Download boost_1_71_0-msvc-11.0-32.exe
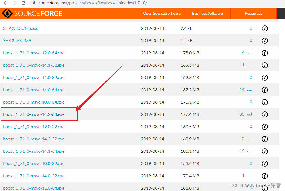This screenshot has height=191, width=285. (x=34, y=78)
